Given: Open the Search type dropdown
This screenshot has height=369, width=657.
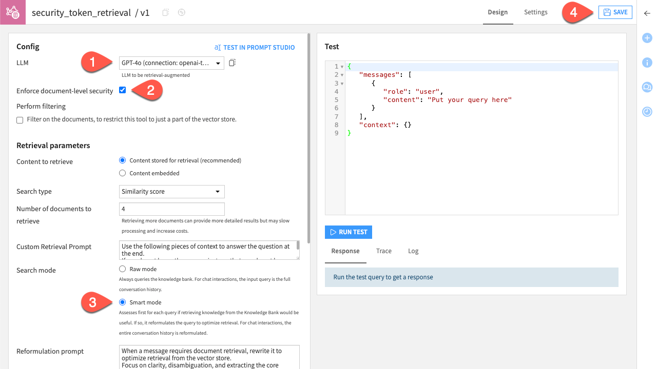Looking at the screenshot, I should (x=171, y=191).
